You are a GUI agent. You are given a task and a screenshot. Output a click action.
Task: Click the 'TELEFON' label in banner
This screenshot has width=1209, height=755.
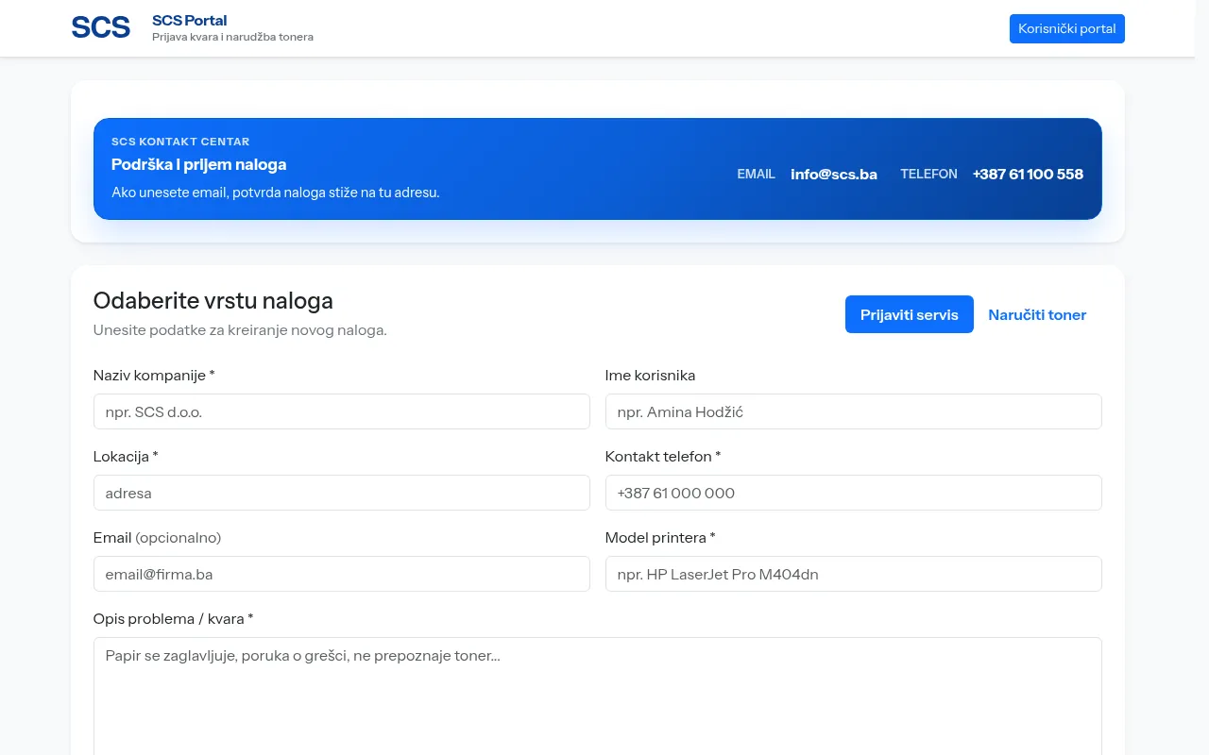click(x=928, y=174)
